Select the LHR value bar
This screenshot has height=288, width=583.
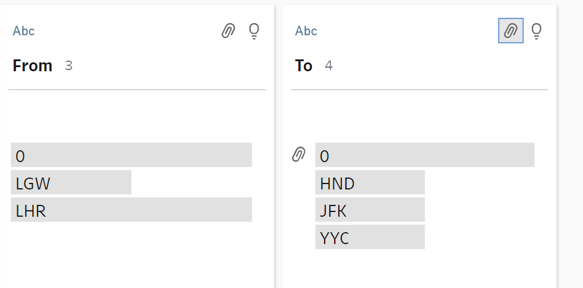131,210
